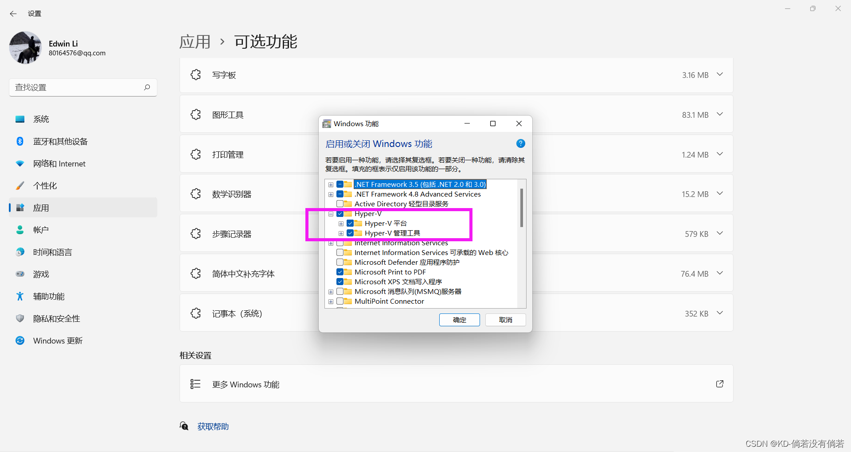
Task: Click 取消 to cancel the dialog
Action: coord(506,320)
